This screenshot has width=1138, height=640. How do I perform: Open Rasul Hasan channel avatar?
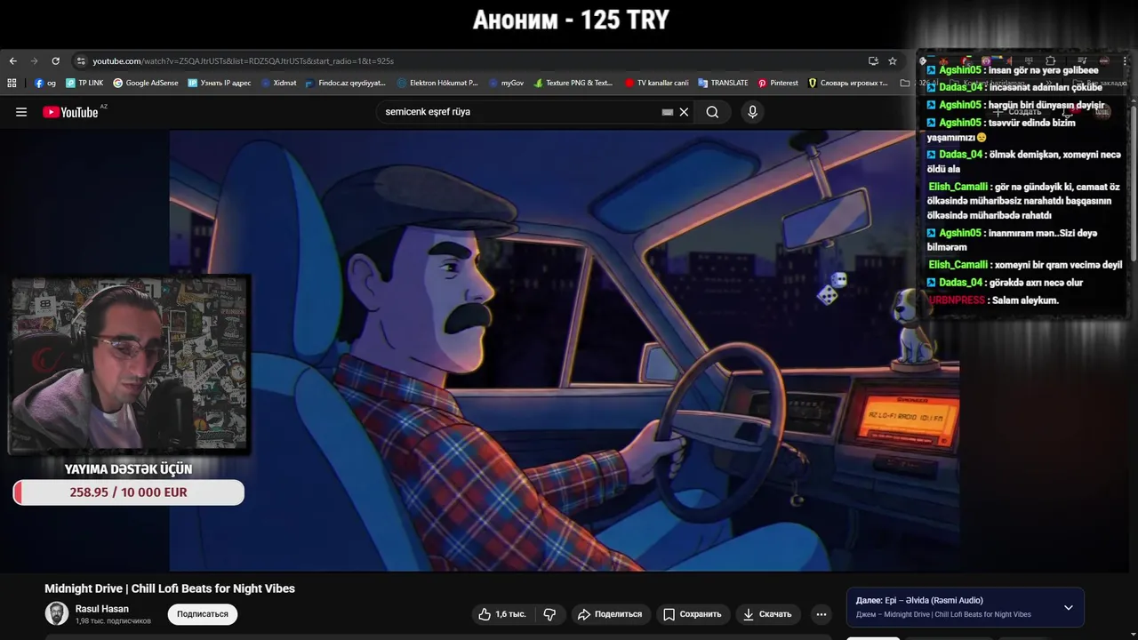[57, 613]
